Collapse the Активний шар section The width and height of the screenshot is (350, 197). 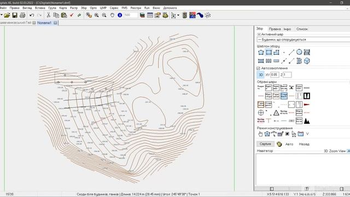259,34
